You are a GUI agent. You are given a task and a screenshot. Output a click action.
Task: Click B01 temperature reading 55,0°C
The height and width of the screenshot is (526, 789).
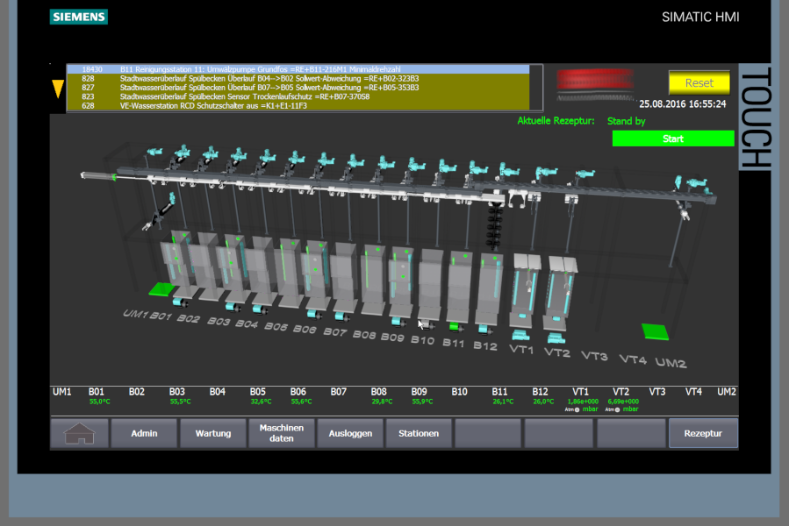click(98, 402)
